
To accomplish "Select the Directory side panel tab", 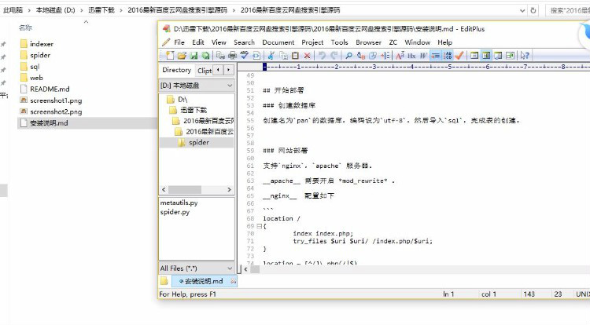I will click(176, 70).
